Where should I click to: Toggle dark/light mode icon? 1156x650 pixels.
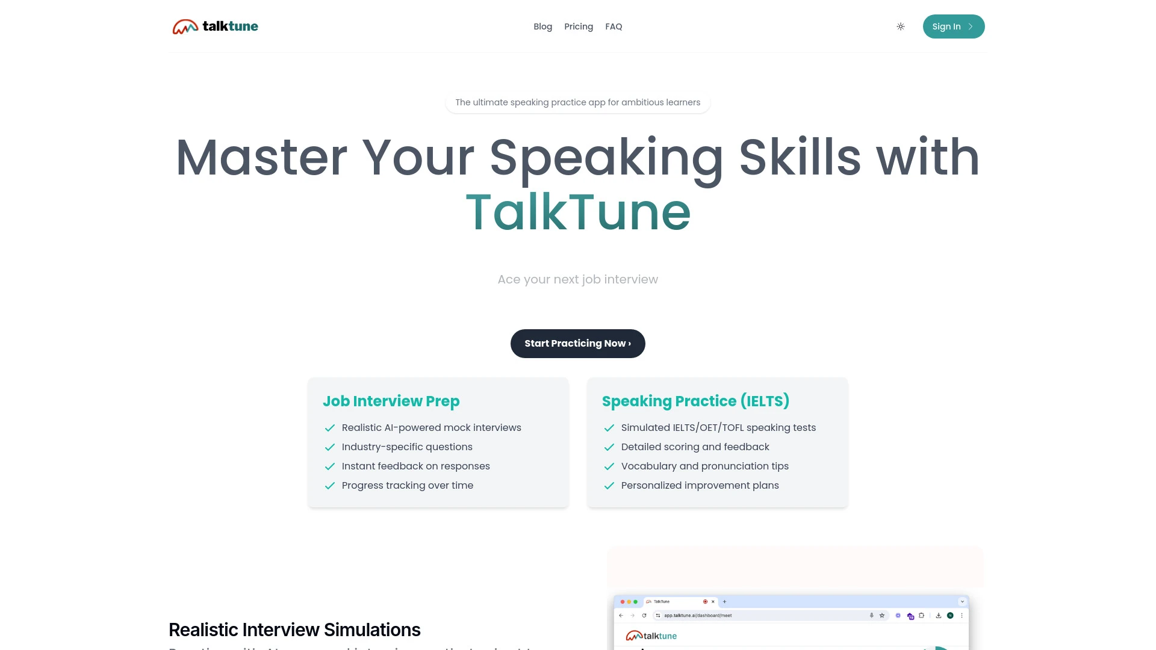pyautogui.click(x=900, y=26)
